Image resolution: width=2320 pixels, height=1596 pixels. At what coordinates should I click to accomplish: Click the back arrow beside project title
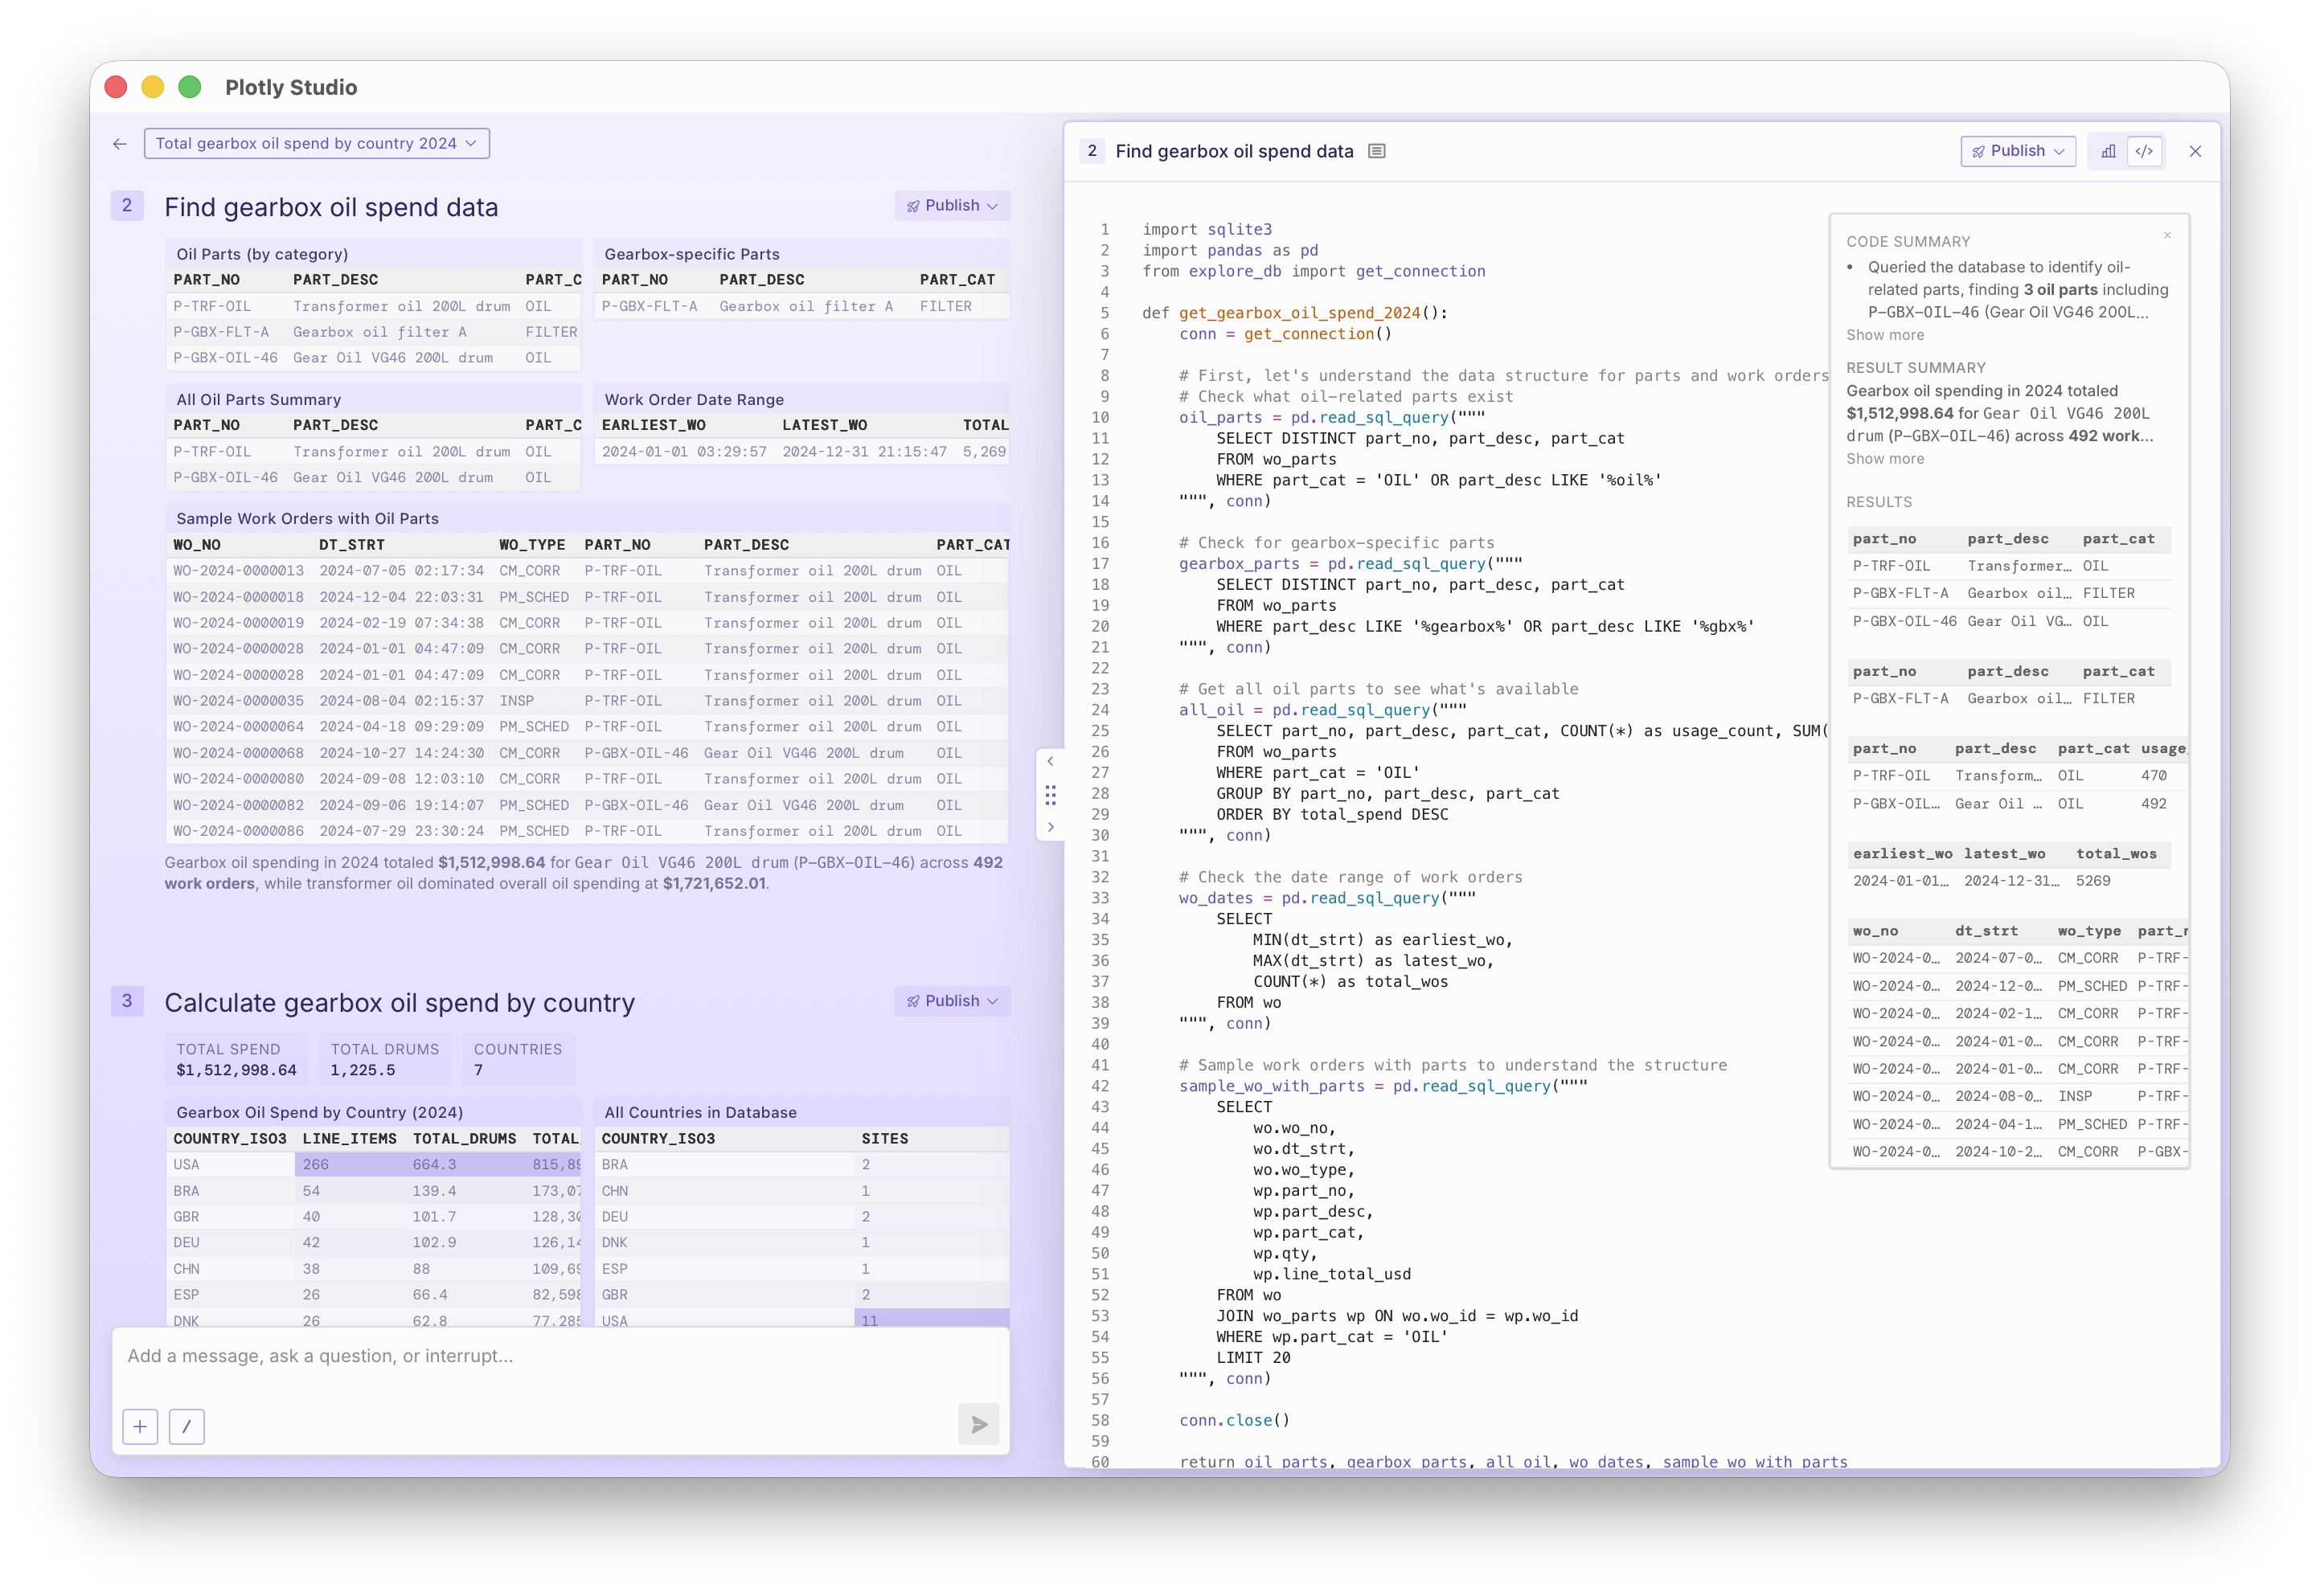120,144
